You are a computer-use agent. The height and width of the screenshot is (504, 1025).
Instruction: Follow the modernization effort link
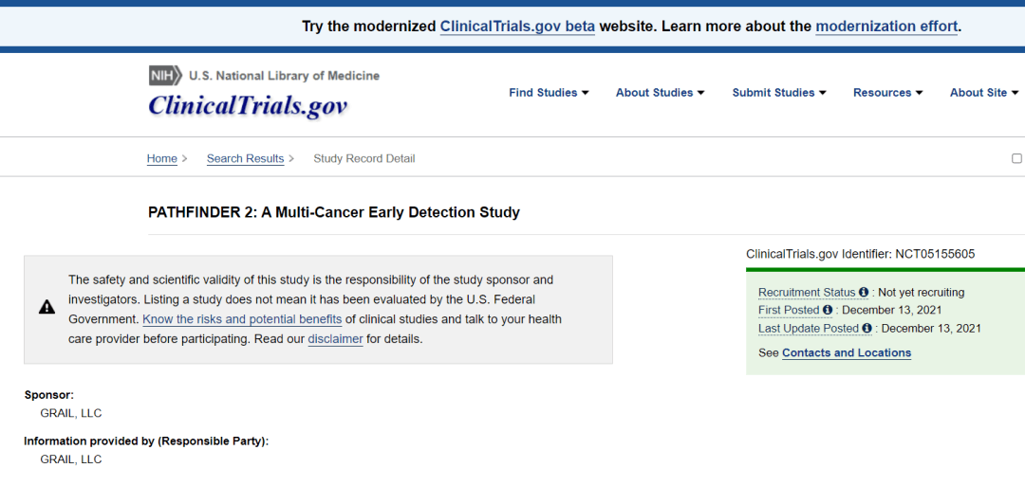click(886, 27)
